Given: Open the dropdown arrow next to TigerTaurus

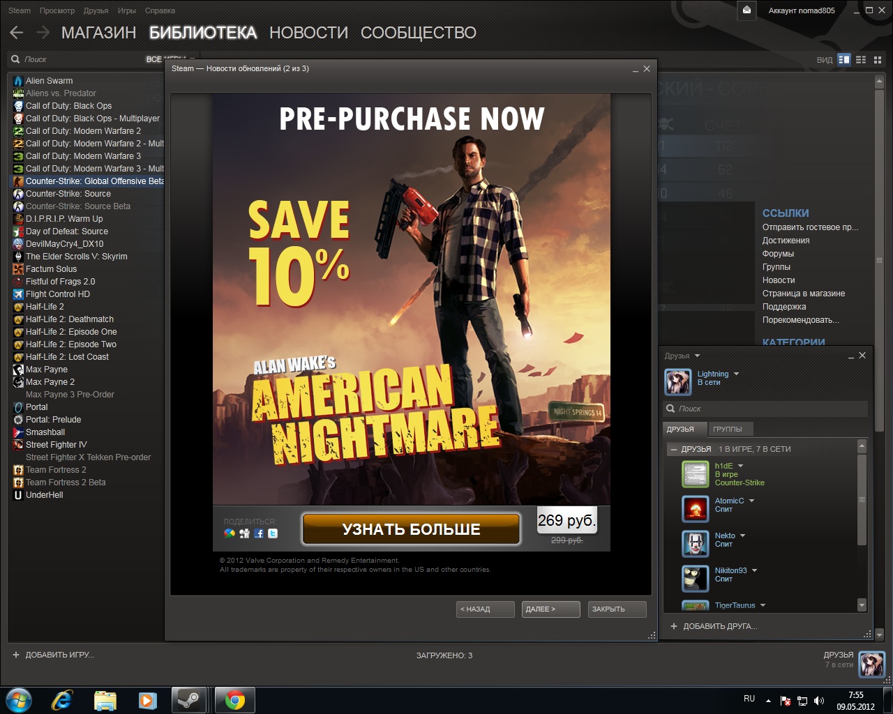Looking at the screenshot, I should [x=763, y=605].
